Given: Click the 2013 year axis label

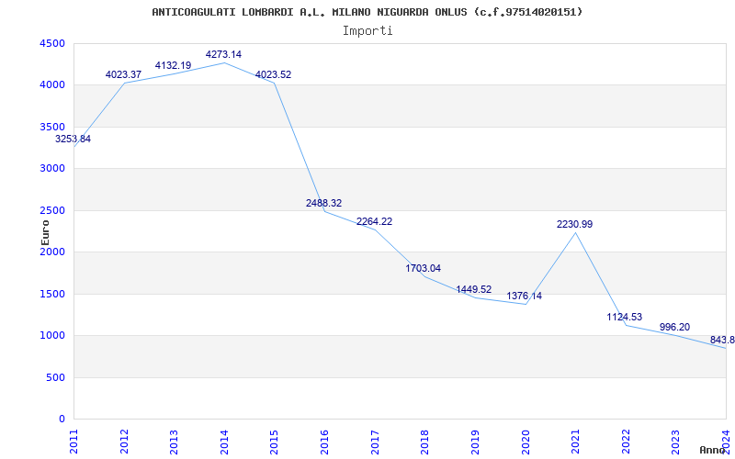Looking at the screenshot, I should 175,442.
